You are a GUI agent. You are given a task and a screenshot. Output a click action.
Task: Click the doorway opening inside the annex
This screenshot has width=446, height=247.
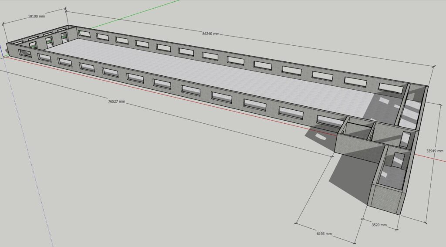point(398,160)
